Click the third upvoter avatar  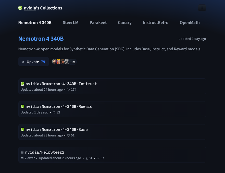tap(62, 62)
